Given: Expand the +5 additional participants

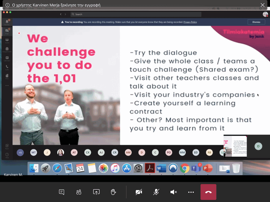Looking at the screenshot, I should click(x=20, y=153).
